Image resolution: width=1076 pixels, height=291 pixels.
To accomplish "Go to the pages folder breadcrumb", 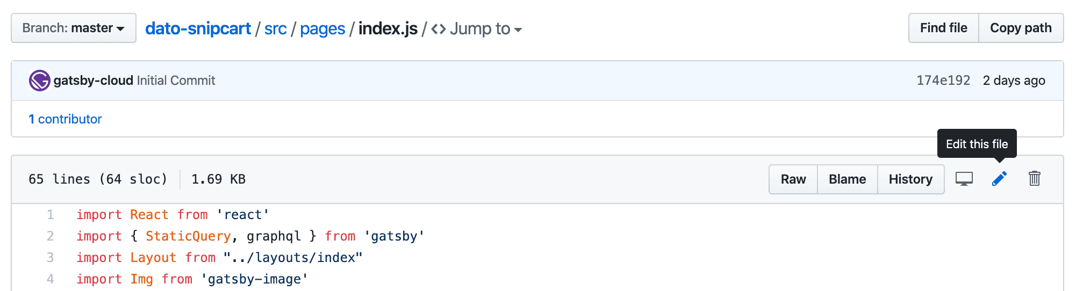I will [322, 28].
